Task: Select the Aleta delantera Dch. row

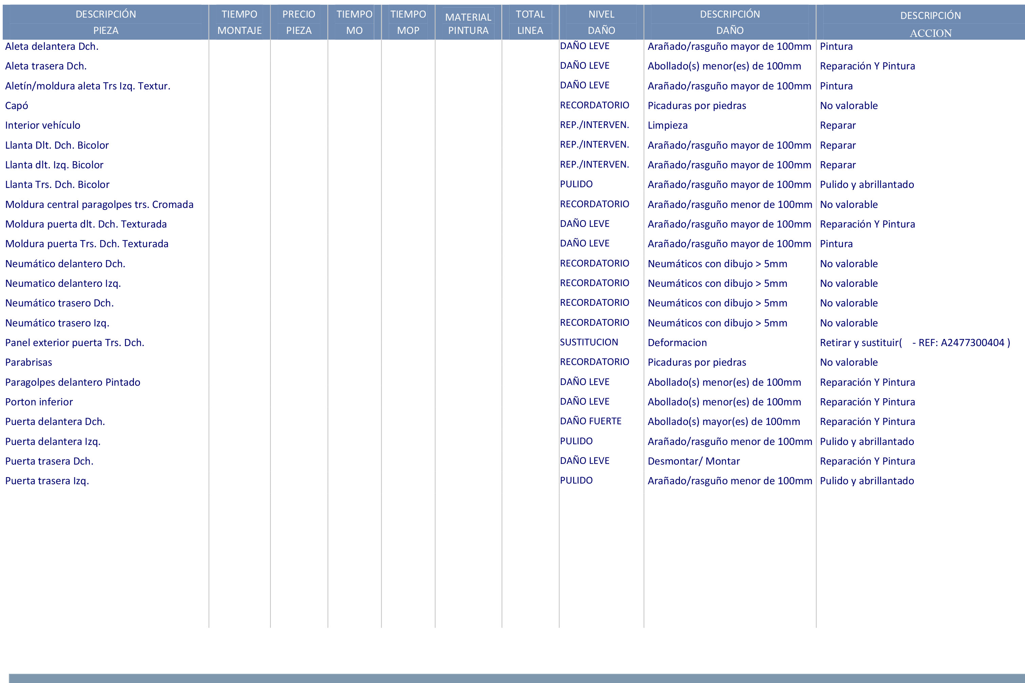Action: pos(52,47)
